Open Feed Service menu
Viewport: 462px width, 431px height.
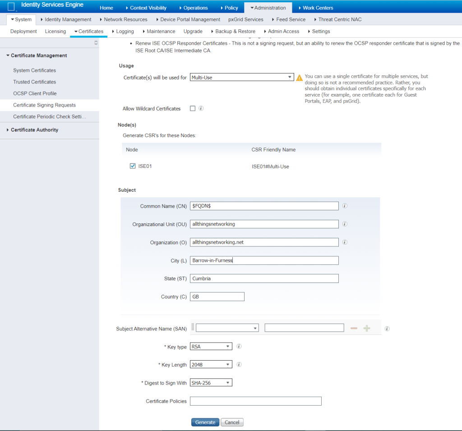[x=289, y=19]
